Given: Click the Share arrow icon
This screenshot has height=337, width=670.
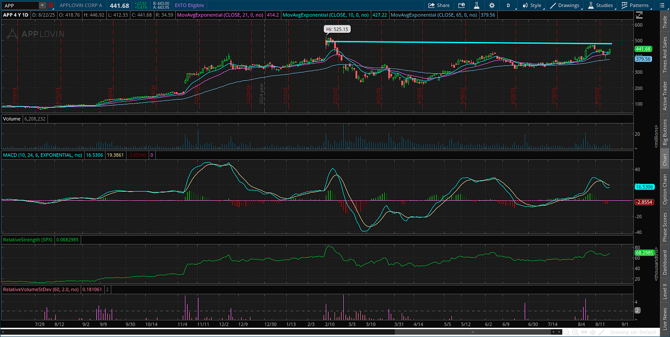Looking at the screenshot, I should click(x=431, y=6).
